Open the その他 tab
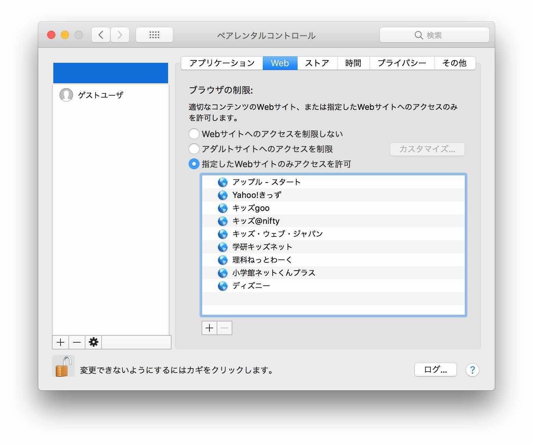 click(x=455, y=63)
